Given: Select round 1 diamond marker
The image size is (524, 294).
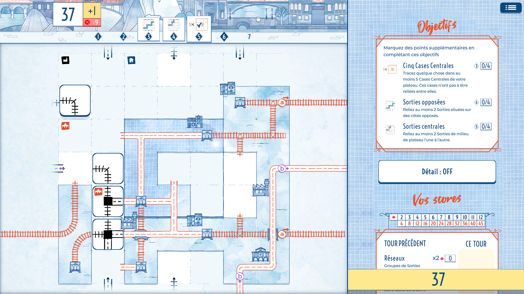Looking at the screenshot, I should 98,36.
